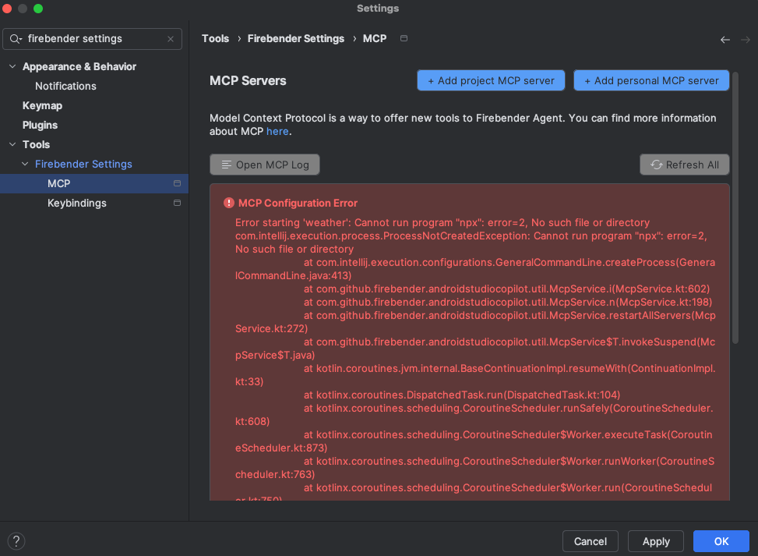Select Keymap in the settings tree
This screenshot has width=758, height=556.
click(x=42, y=105)
